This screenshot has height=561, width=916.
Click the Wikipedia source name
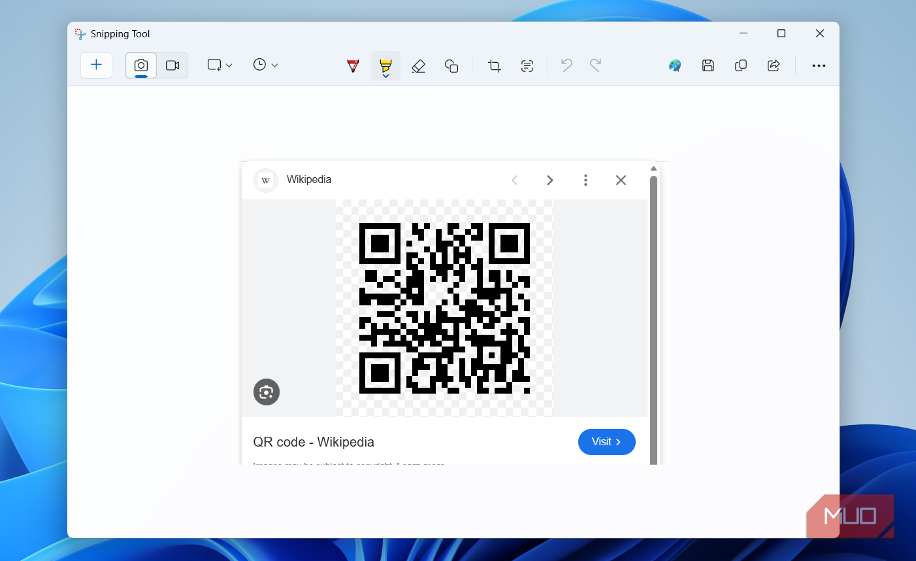click(309, 180)
